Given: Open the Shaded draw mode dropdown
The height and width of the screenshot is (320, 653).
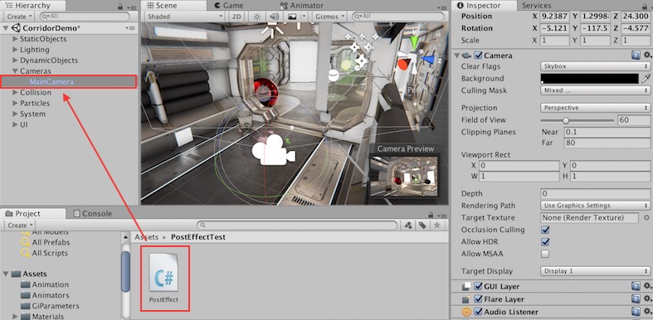Looking at the screenshot, I should [x=185, y=17].
